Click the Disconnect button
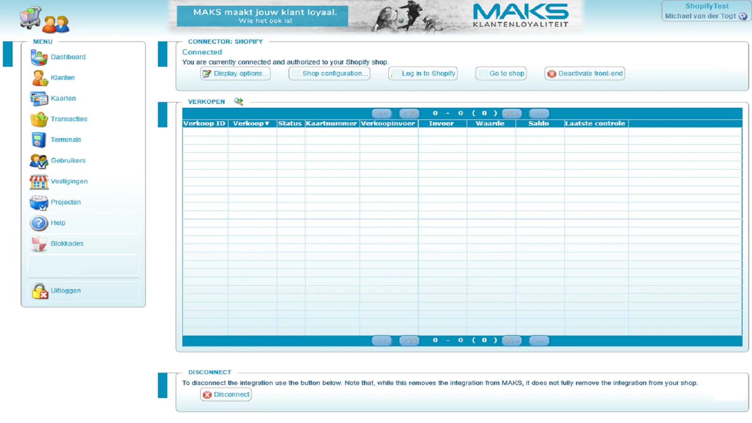 226,394
